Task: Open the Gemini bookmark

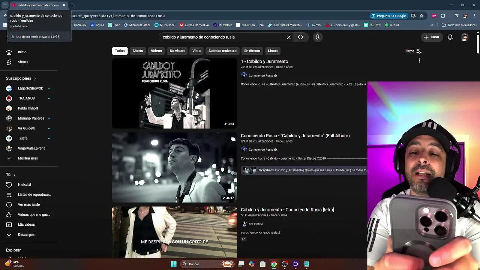Action: 314,25
